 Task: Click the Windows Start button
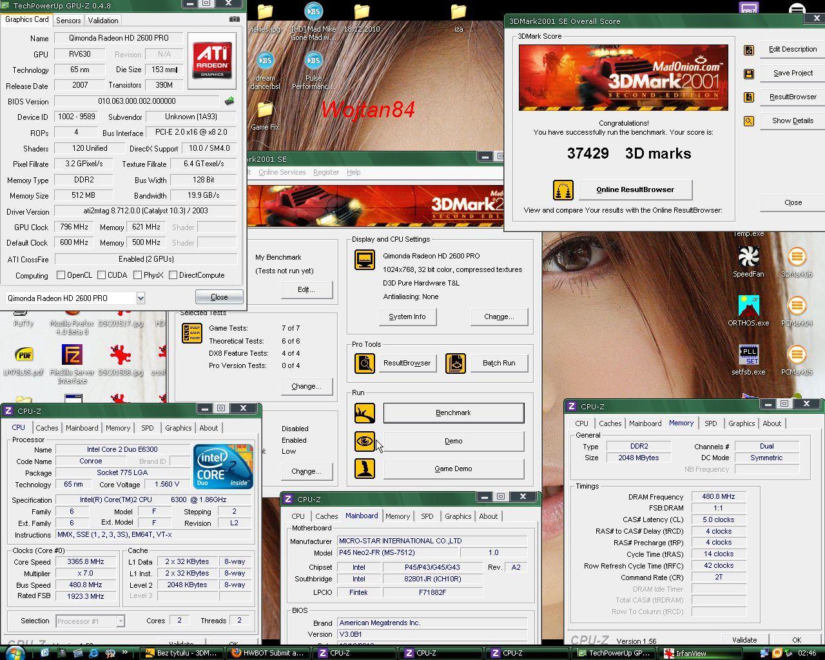click(14, 653)
